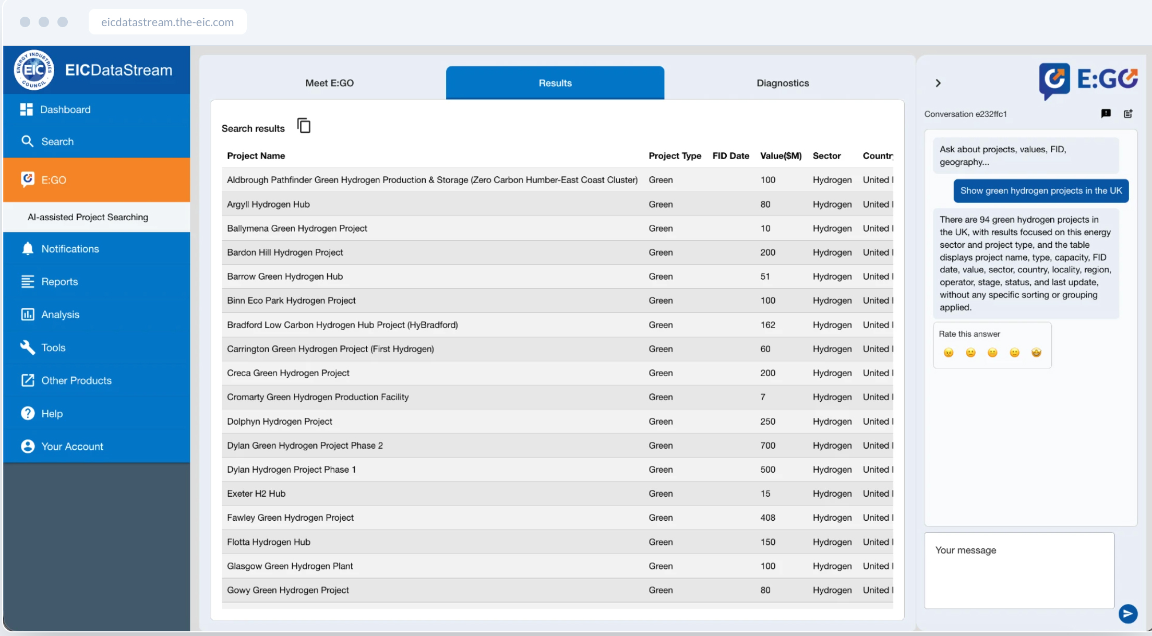Click the E:GO chat panel logo
Viewport: 1152px width, 636px height.
click(1088, 81)
